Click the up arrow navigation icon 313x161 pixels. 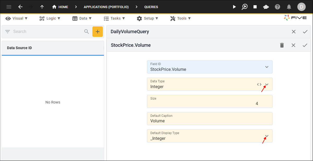pyautogui.click(x=42, y=7)
